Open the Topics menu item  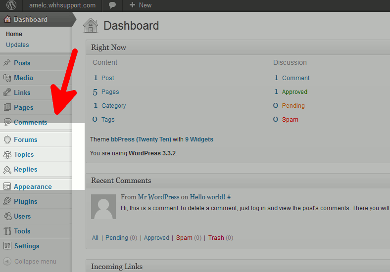pos(24,154)
